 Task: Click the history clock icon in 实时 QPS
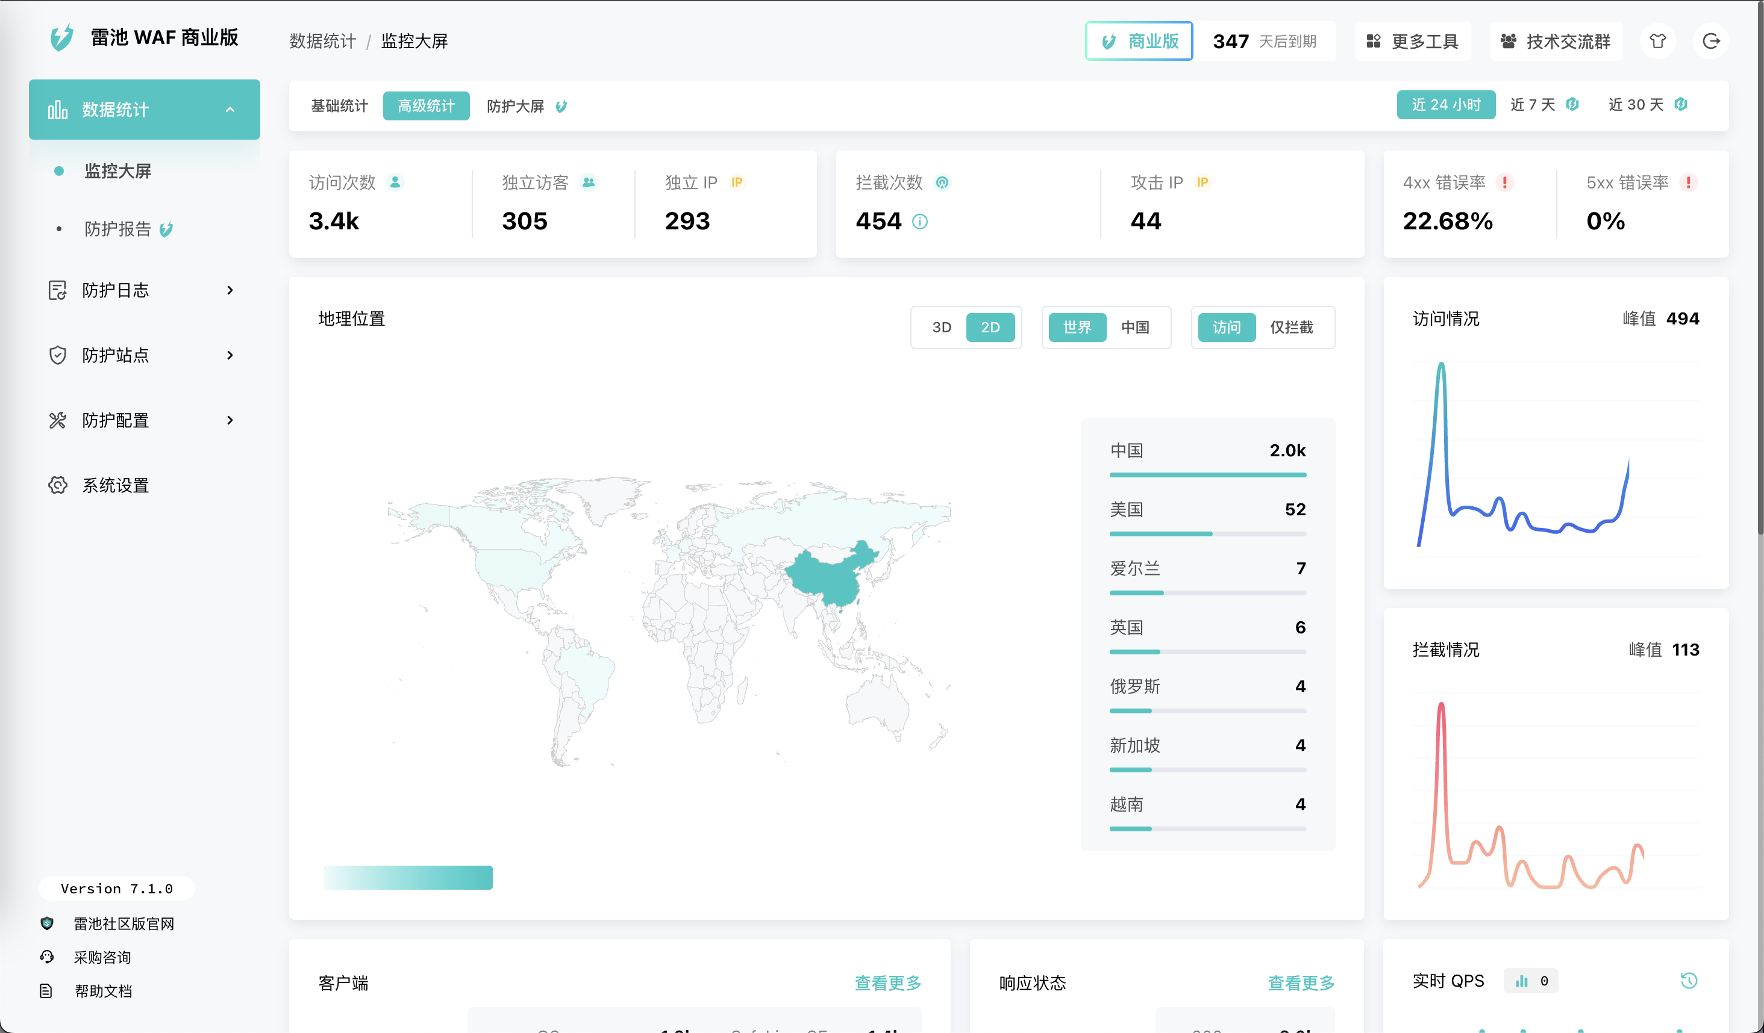point(1689,981)
